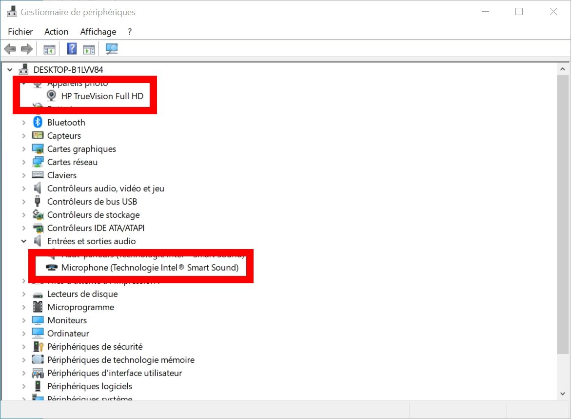571x419 pixels.
Task: Open Help with the blue question-mark icon
Action: 72,48
